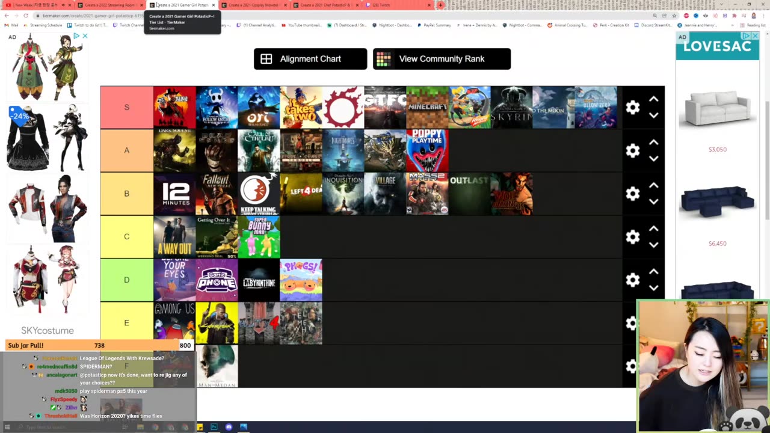770x433 pixels.
Task: Move D tier row up with arrow
Action: 654,272
